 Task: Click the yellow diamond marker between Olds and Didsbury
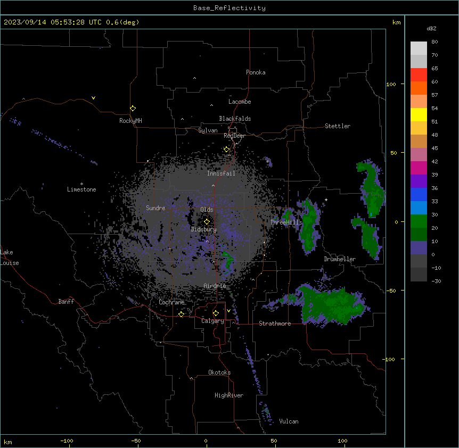coord(207,222)
